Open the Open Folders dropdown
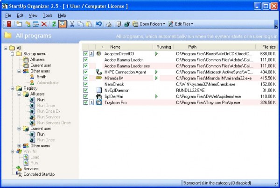280x188 pixels. pyautogui.click(x=149, y=24)
